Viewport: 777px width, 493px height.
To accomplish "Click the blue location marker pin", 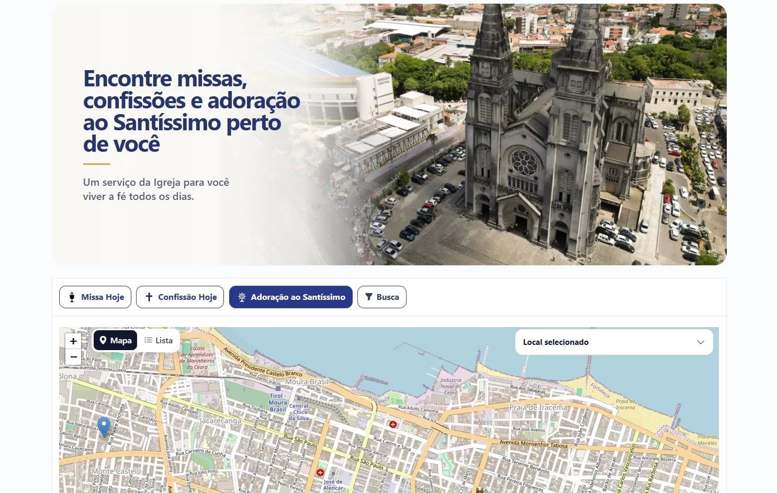I will tap(104, 427).
